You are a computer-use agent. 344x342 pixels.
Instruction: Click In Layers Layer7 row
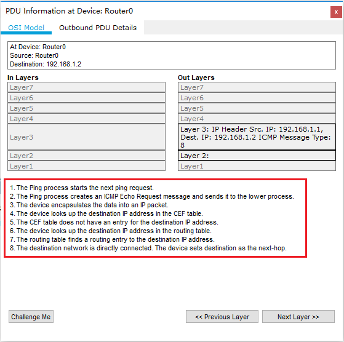(x=86, y=87)
